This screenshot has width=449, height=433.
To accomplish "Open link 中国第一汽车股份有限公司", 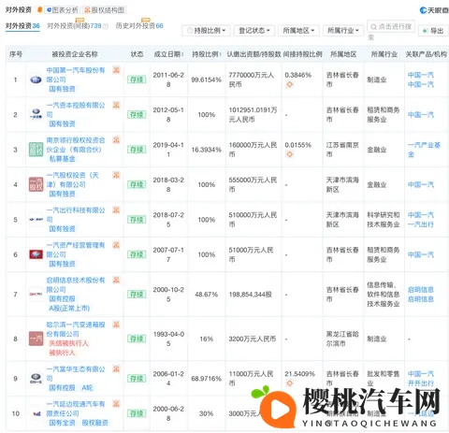I will pyautogui.click(x=76, y=75).
